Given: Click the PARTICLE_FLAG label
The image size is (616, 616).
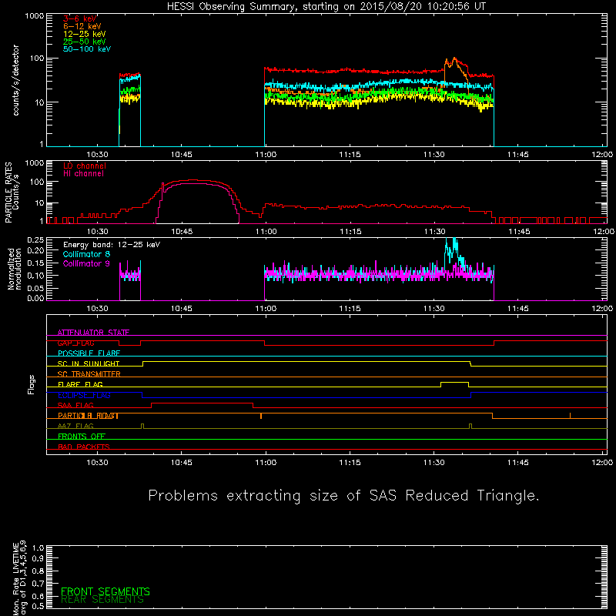Looking at the screenshot, I should pos(89,416).
